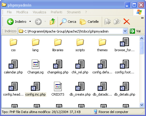Select the ChangeLog document icon
Screen dimensions: 146x116
[x=36, y=64]
